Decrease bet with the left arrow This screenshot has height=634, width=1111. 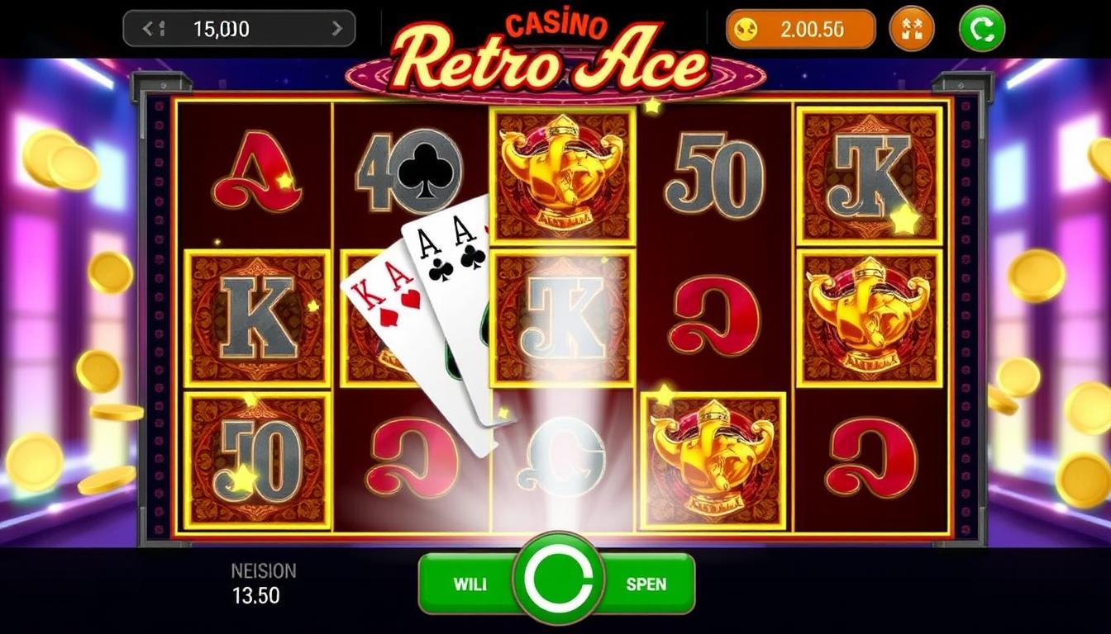[x=150, y=29]
